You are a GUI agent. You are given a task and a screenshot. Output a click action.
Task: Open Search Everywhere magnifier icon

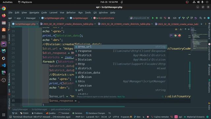click(200, 18)
